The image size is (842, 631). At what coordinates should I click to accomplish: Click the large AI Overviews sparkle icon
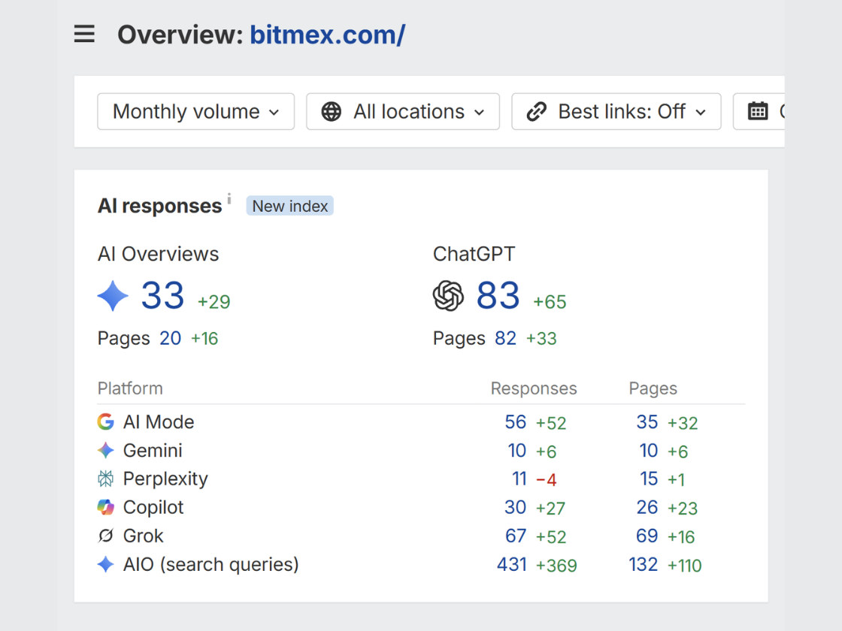click(x=113, y=296)
